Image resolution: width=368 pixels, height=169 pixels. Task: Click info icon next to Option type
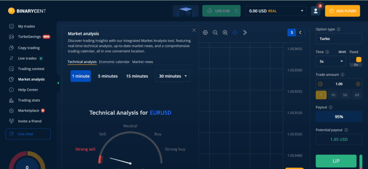click(339, 29)
